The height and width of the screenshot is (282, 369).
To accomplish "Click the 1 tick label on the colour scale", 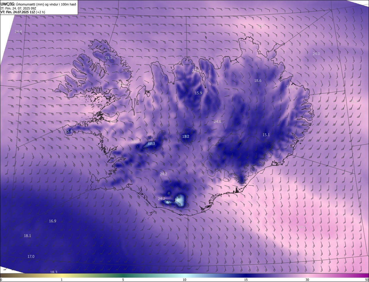I will coord(62,280).
